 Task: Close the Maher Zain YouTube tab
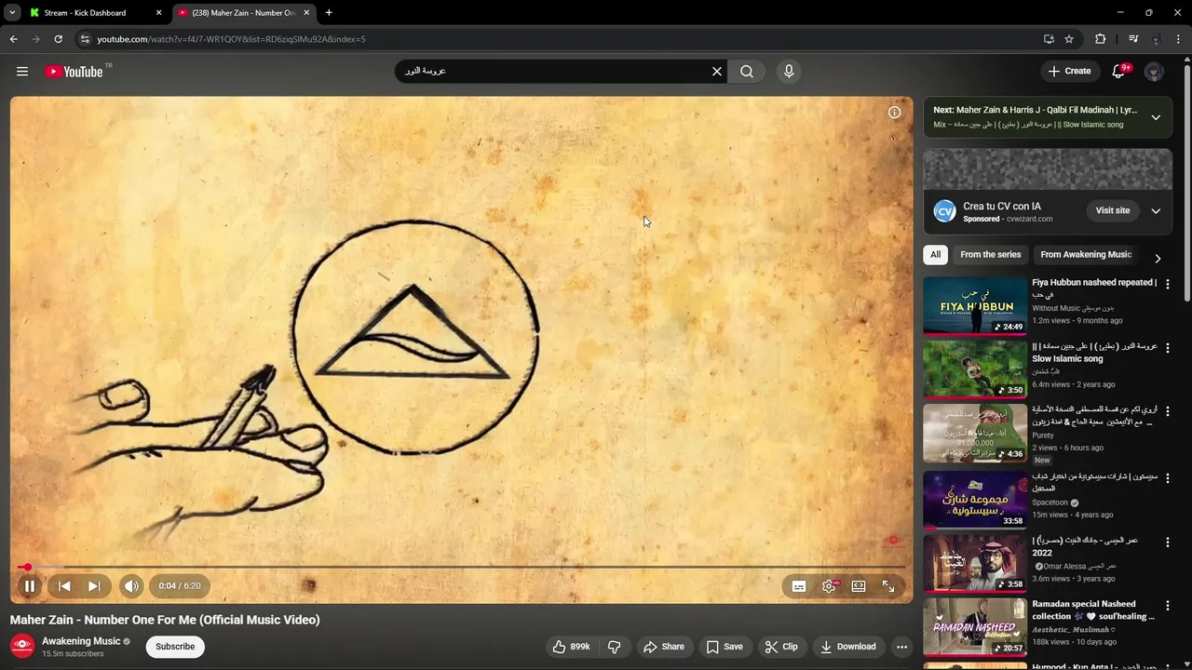pos(306,13)
